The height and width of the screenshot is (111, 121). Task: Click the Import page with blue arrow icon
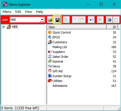(x=109, y=20)
